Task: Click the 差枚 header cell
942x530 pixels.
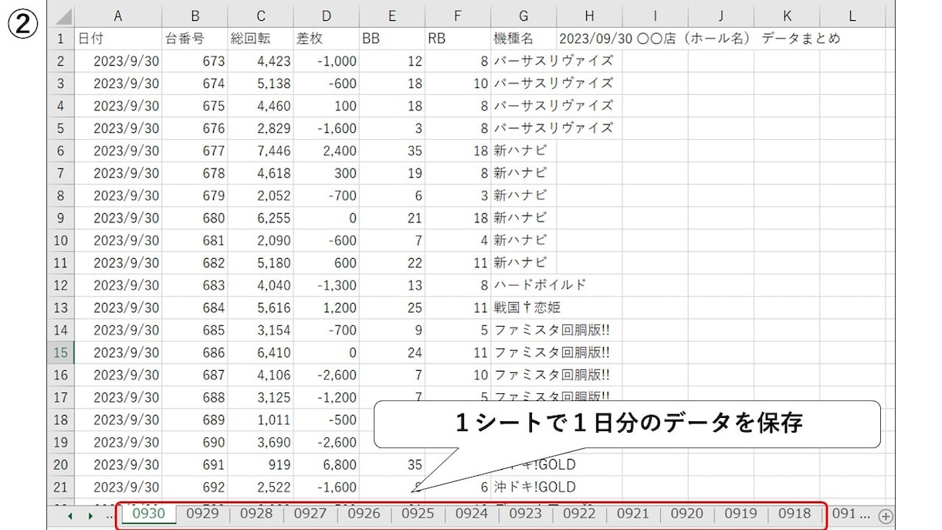Action: 327,39
